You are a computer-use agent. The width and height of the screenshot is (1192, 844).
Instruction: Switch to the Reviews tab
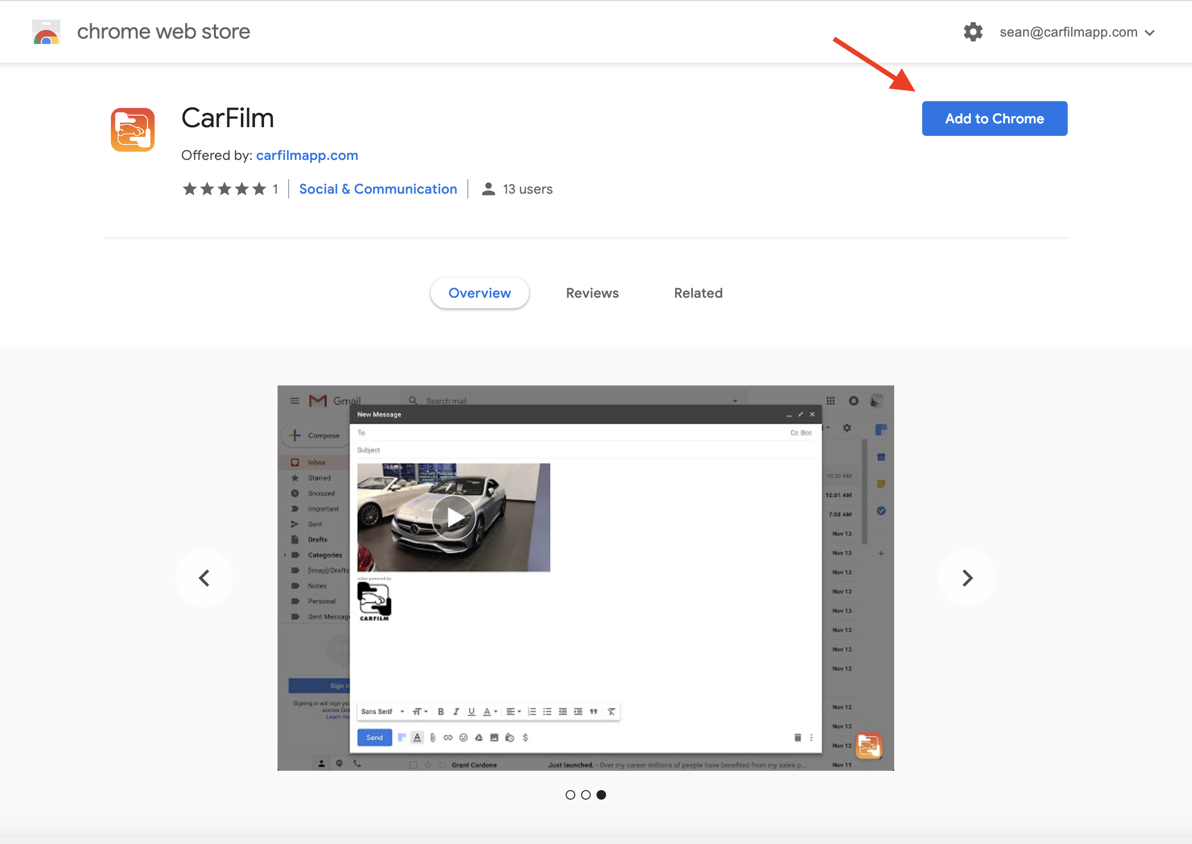[x=592, y=293]
